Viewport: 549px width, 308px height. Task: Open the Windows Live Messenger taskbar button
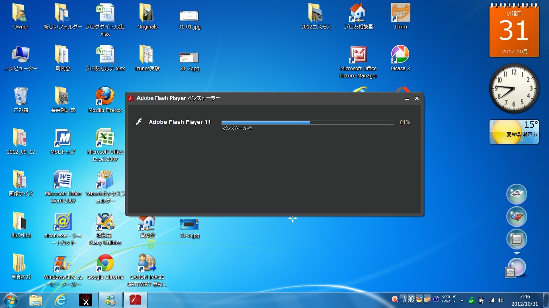pos(110,300)
